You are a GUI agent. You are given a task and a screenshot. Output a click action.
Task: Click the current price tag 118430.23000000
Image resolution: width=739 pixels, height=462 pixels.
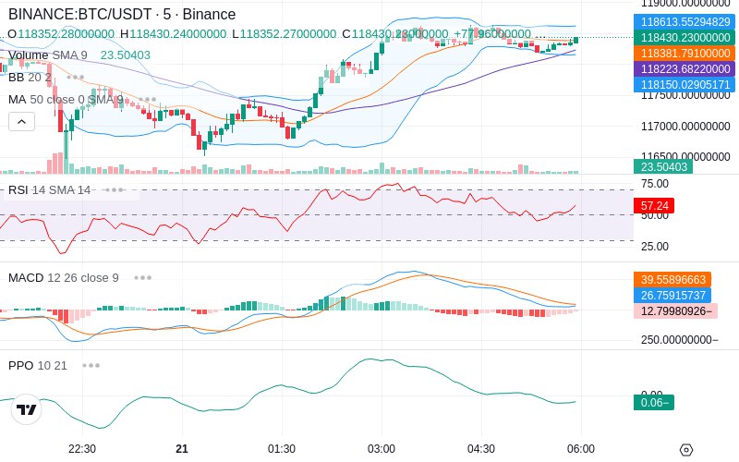click(684, 37)
